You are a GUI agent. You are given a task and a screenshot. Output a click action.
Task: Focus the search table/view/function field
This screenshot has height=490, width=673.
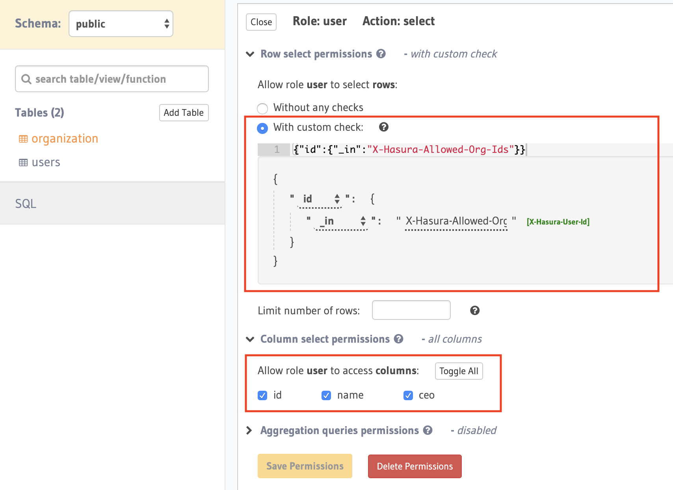(112, 79)
